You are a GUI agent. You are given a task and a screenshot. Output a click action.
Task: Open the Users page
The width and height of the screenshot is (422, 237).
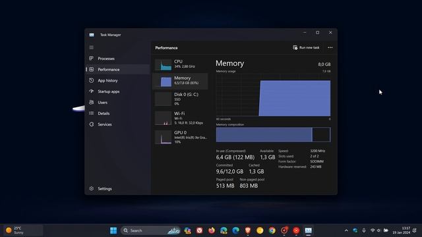[x=117, y=103]
